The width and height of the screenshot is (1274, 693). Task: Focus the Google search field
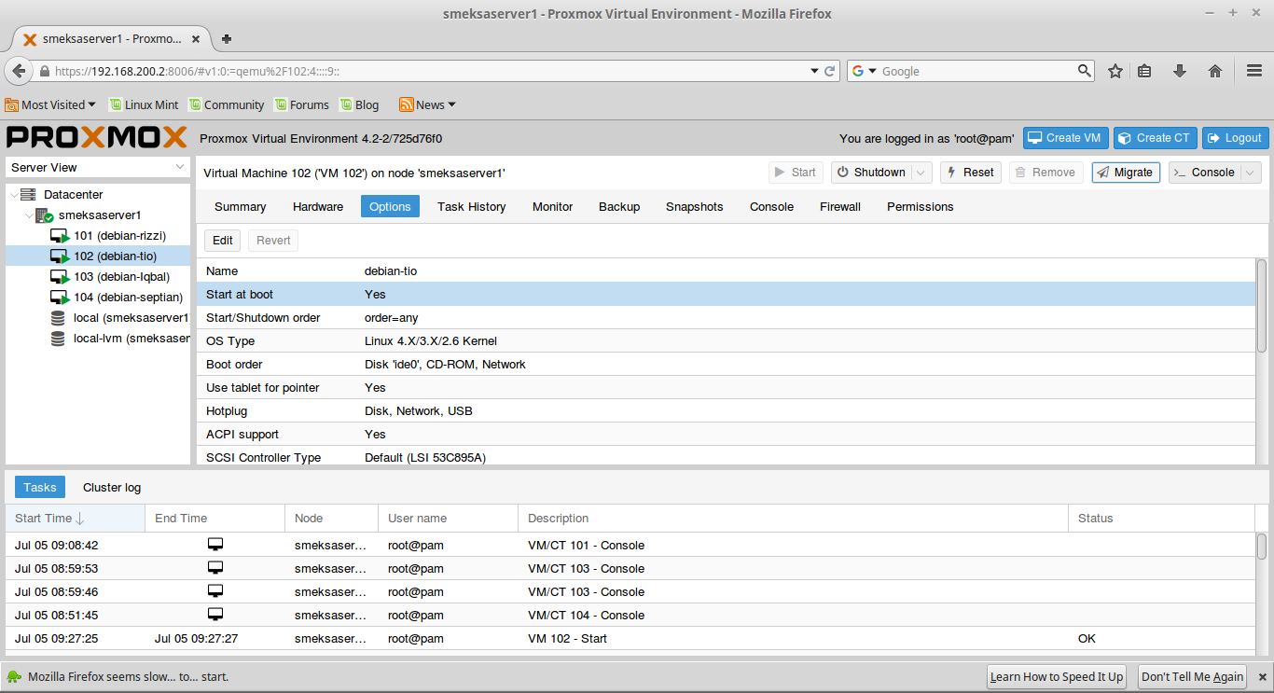[976, 71]
